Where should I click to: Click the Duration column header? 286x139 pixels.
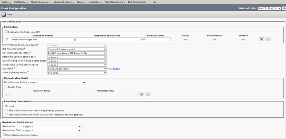(x=243, y=36)
